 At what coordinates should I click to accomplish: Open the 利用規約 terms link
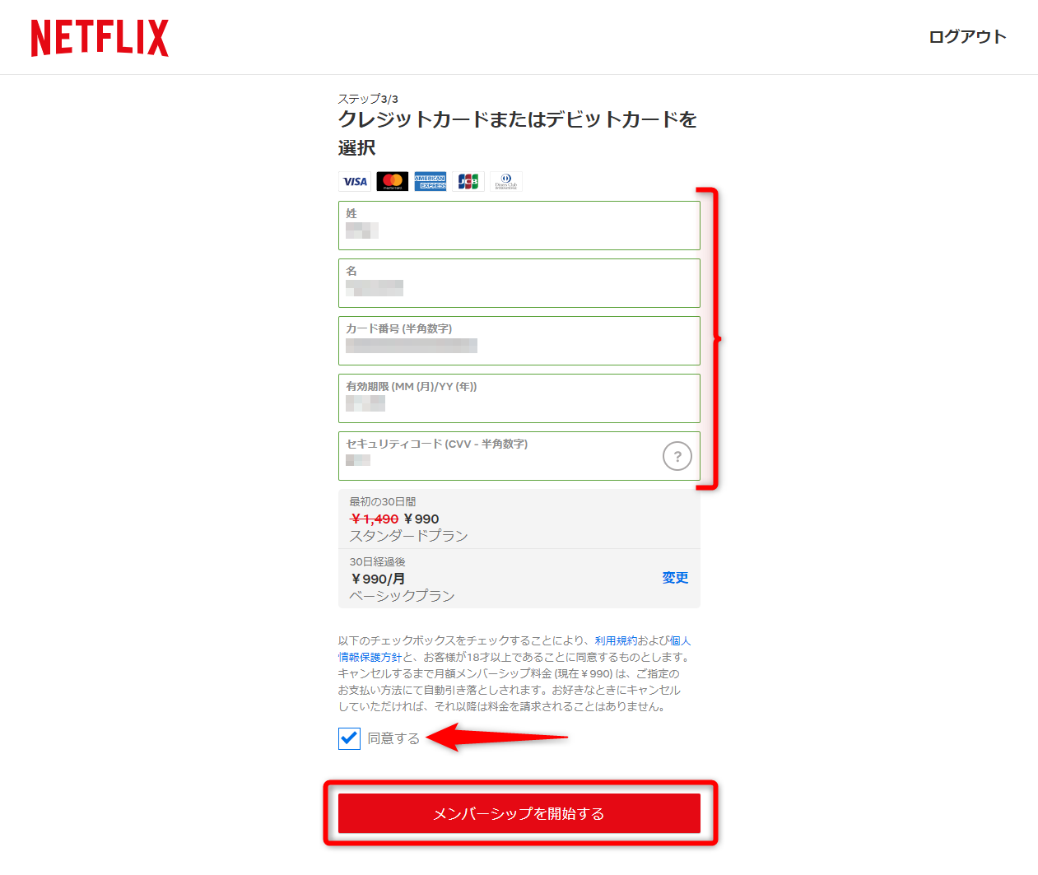[x=617, y=640]
